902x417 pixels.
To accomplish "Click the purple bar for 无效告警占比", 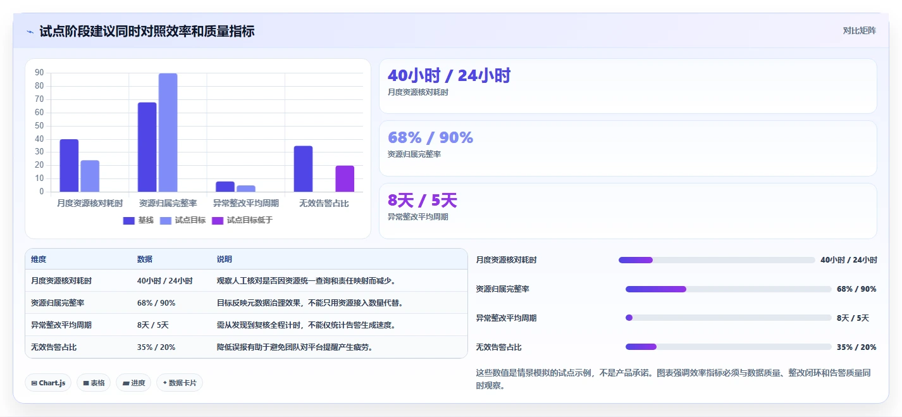I will pyautogui.click(x=345, y=178).
